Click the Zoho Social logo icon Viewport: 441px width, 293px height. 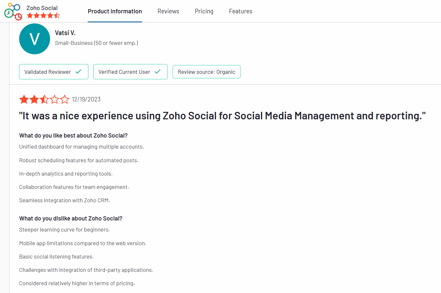pos(12,11)
